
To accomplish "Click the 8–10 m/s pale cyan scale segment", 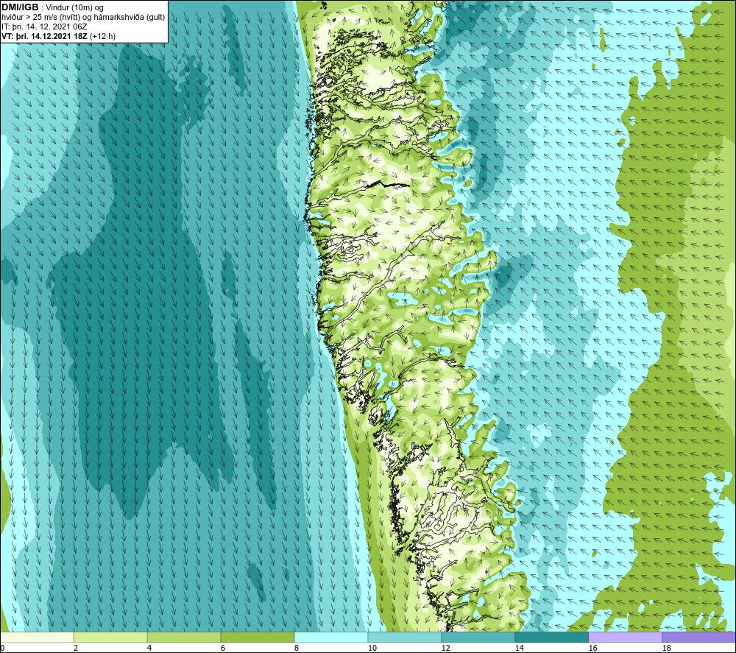I will pos(331,637).
